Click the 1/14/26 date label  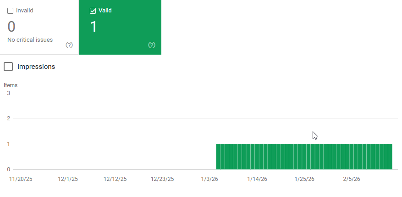pyautogui.click(x=257, y=179)
